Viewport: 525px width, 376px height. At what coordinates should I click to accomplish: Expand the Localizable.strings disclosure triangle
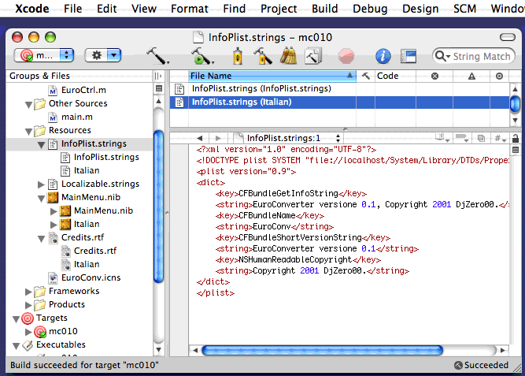[x=41, y=184]
